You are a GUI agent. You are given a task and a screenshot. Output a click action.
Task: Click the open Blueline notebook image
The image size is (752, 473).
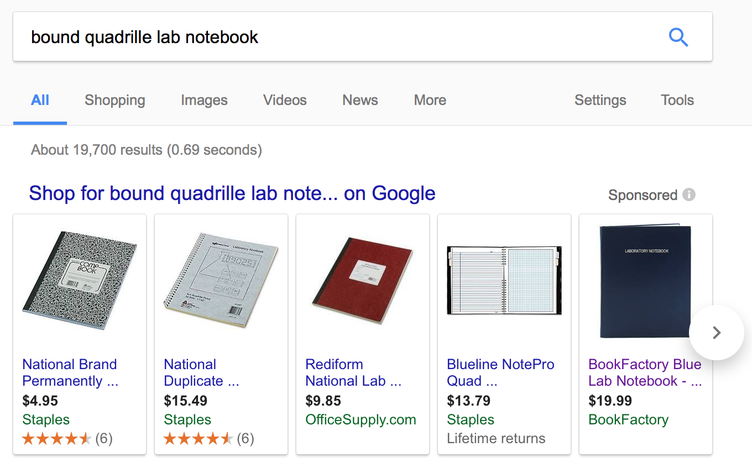[504, 280]
